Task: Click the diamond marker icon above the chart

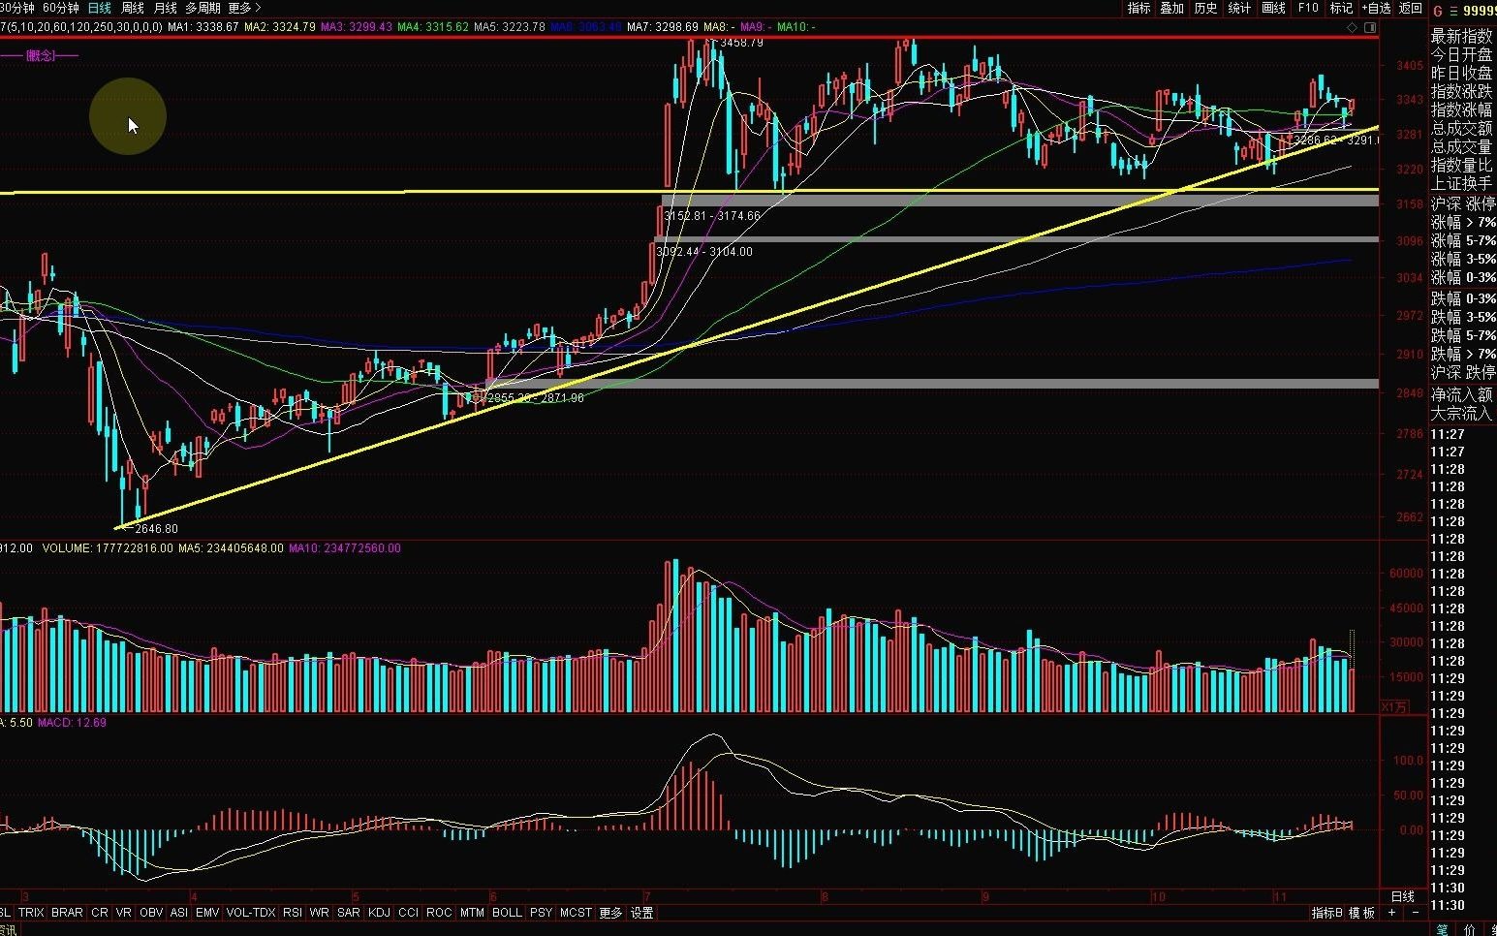Action: pos(1353,27)
